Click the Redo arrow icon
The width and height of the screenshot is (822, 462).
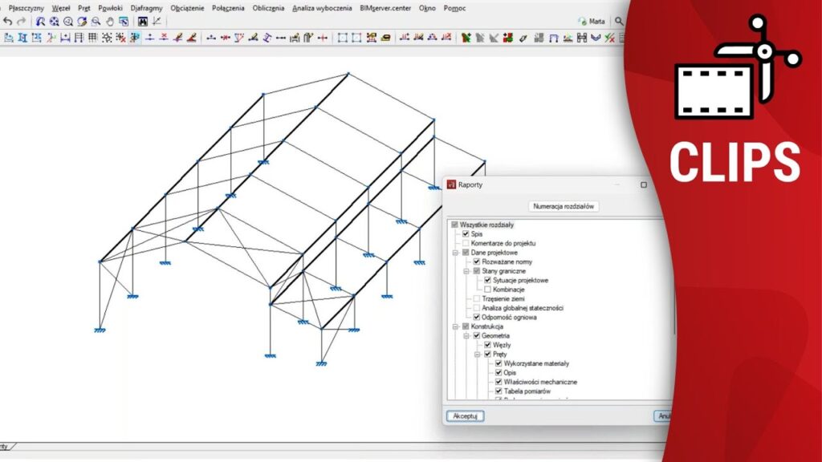(21, 22)
